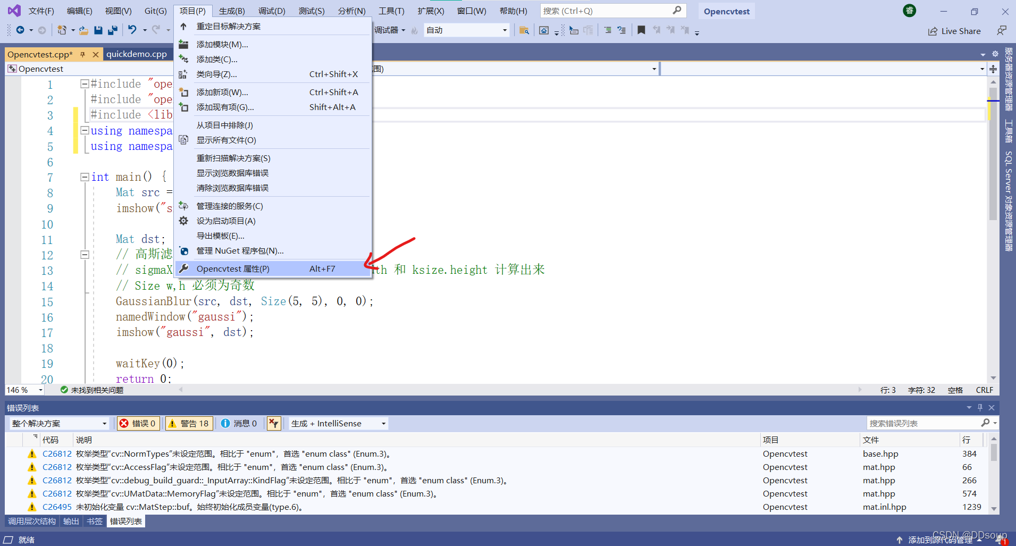Collapse the using namespace region at line 4

(85, 130)
